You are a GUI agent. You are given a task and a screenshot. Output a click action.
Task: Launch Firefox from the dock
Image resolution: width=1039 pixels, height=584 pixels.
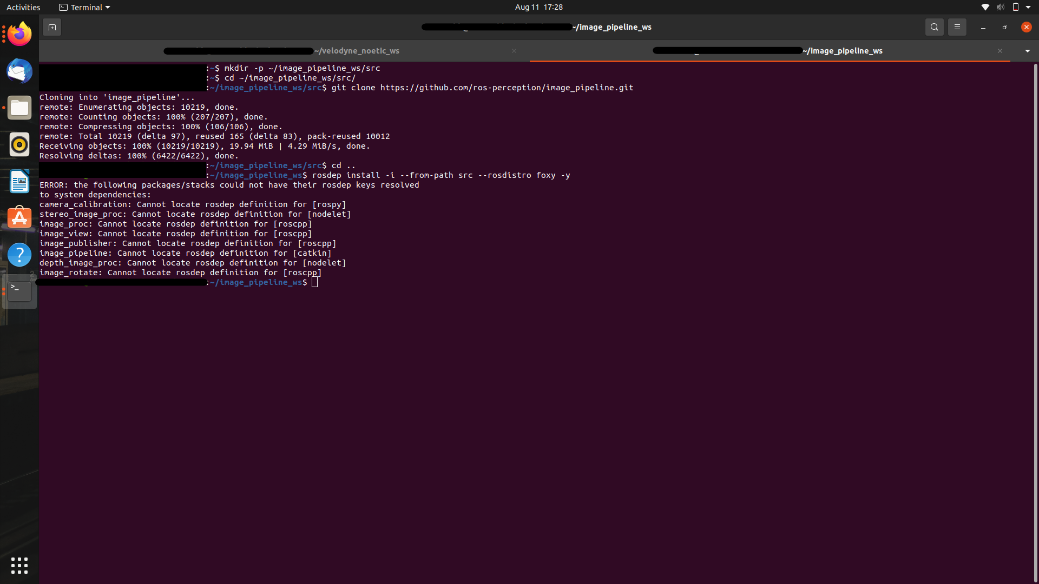click(19, 34)
